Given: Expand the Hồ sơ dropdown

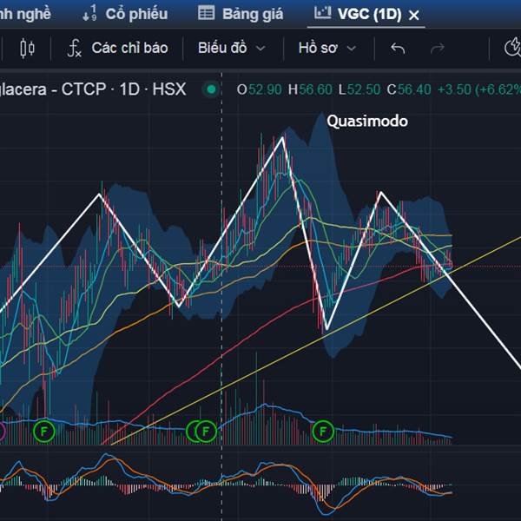Looking at the screenshot, I should tap(327, 48).
